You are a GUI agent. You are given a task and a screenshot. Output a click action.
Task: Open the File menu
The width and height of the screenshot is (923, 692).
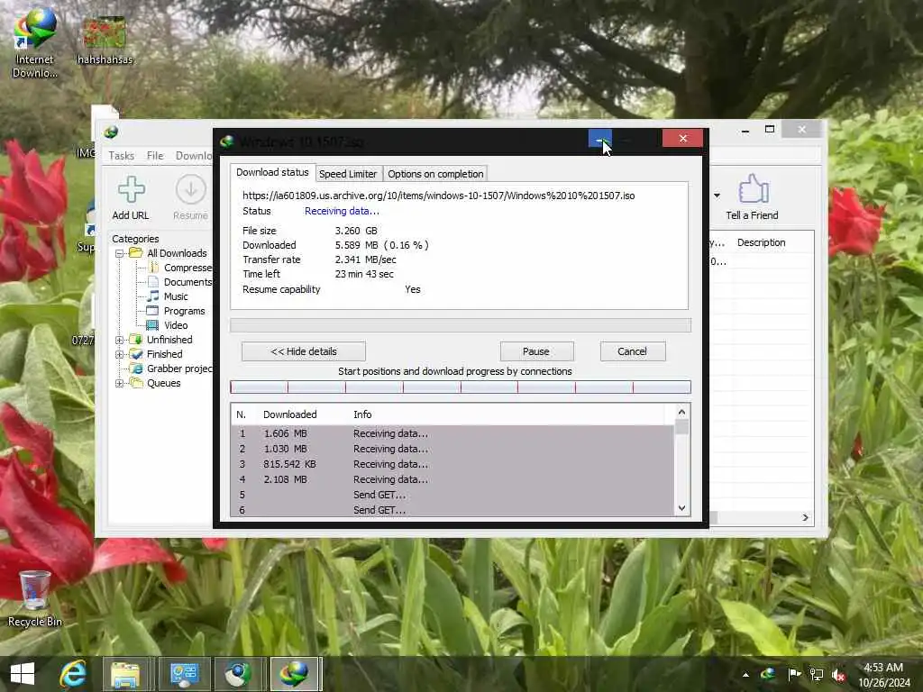tap(155, 155)
